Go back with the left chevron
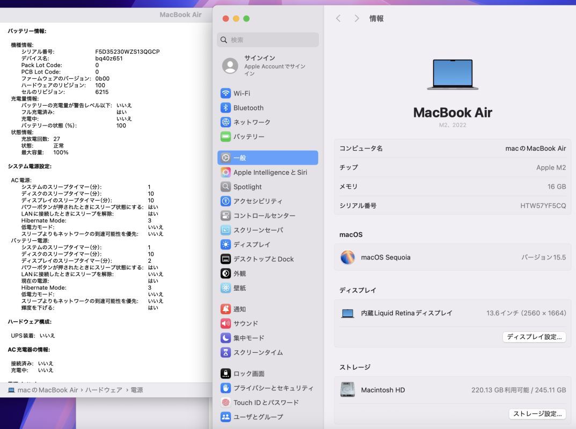576x429 pixels. click(338, 18)
